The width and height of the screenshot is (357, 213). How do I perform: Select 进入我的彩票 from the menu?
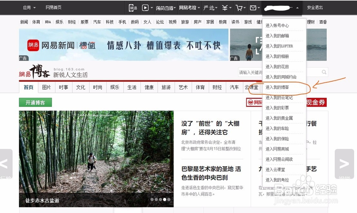click(x=277, y=108)
